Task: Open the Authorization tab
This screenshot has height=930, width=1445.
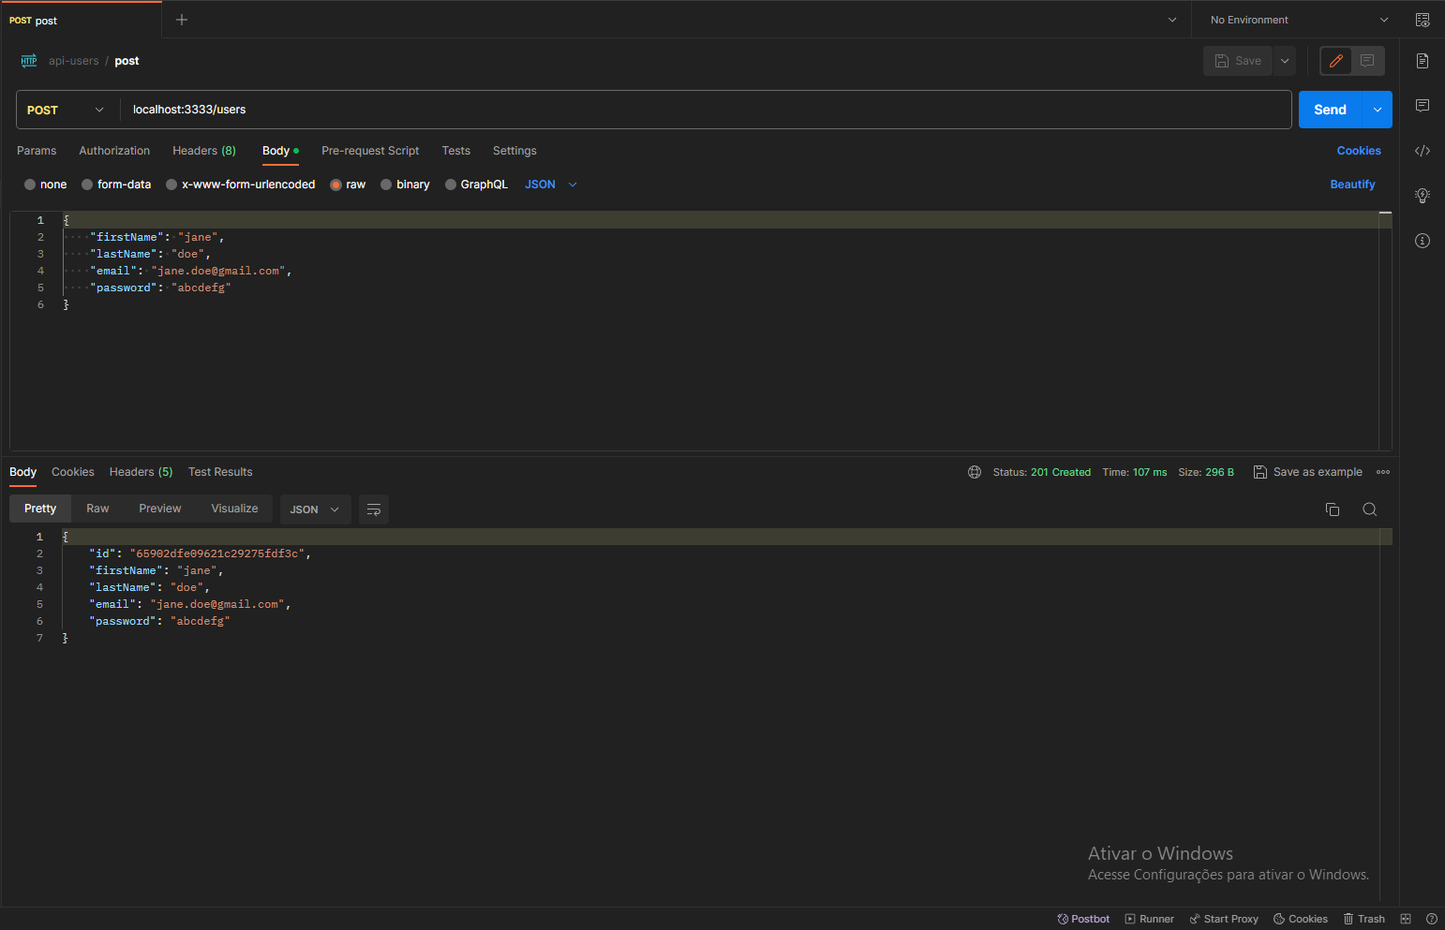Action: point(114,151)
